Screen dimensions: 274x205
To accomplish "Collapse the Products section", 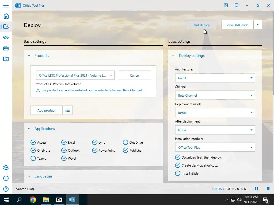I will 29,56.
